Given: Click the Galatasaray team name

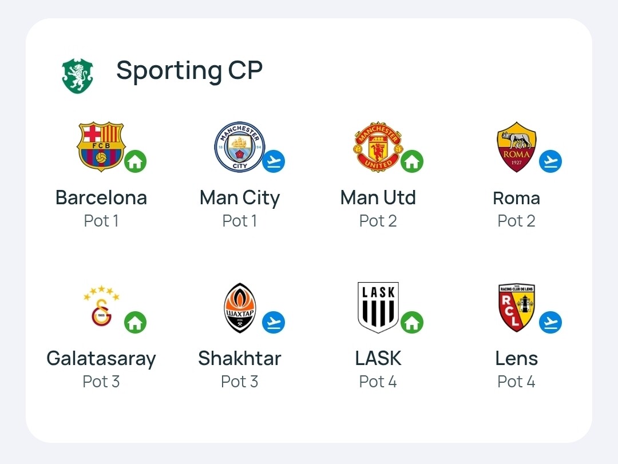Looking at the screenshot, I should (x=101, y=359).
